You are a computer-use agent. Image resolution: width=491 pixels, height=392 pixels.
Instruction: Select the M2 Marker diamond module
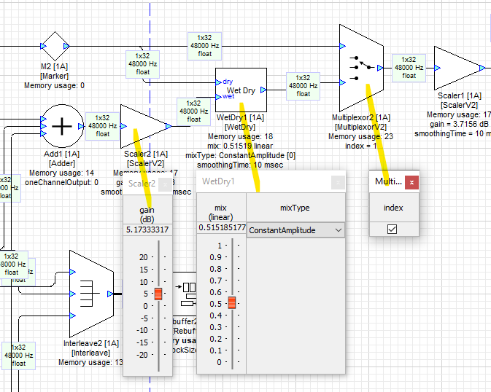[x=55, y=47]
